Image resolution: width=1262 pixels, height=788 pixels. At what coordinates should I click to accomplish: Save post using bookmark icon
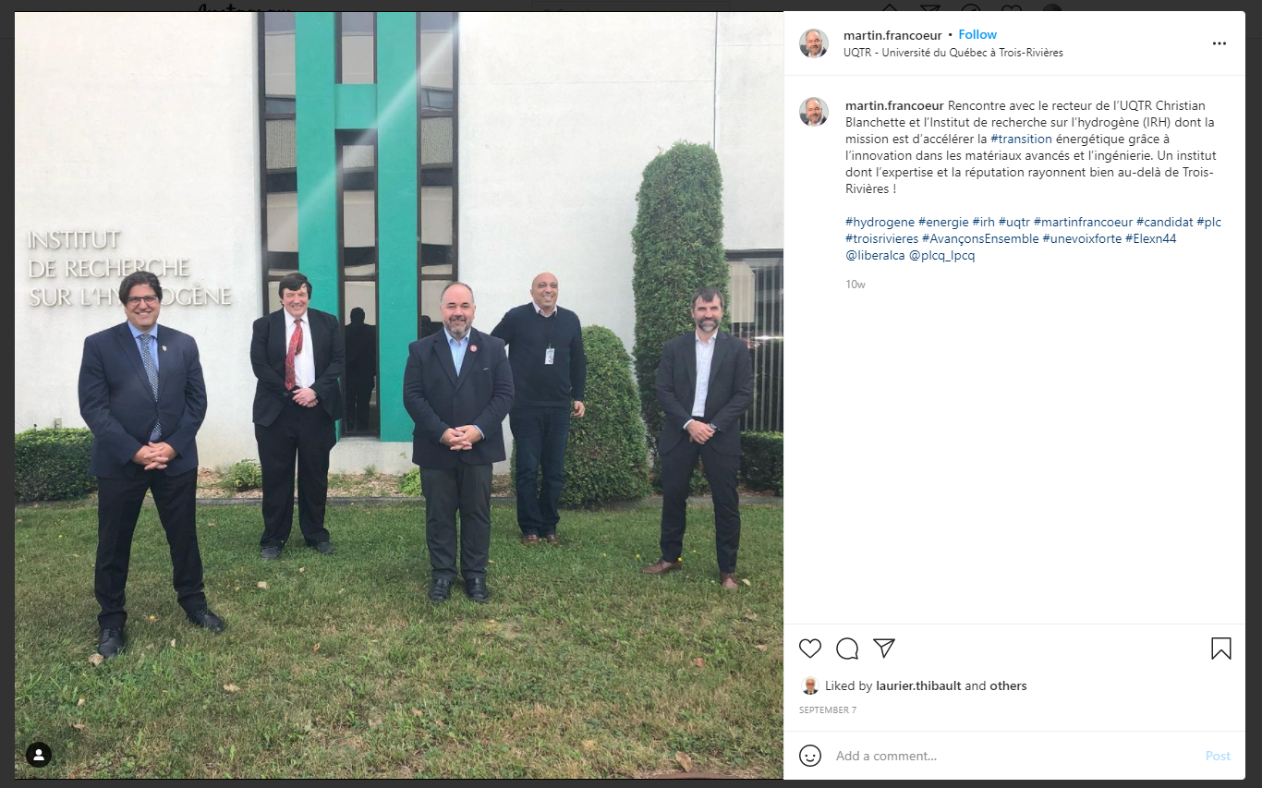point(1221,649)
